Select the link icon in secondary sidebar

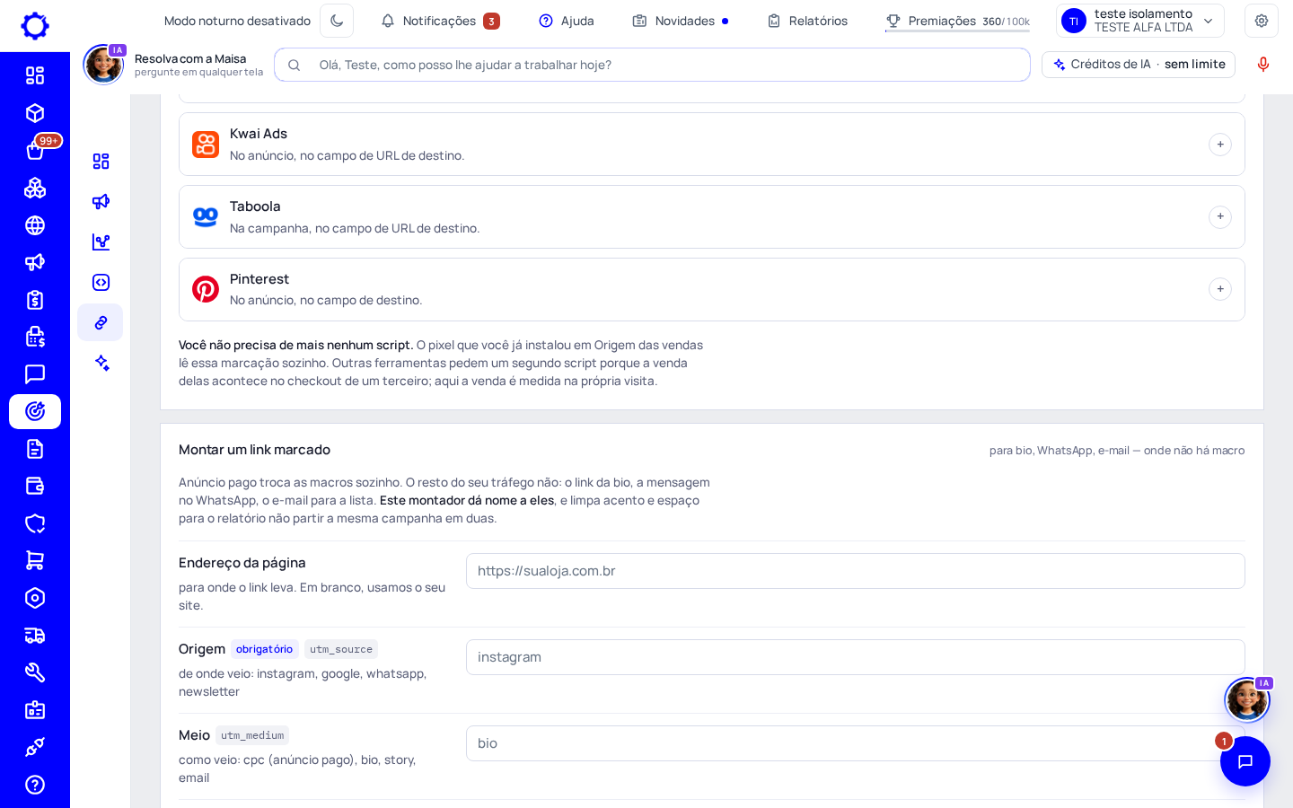101,322
